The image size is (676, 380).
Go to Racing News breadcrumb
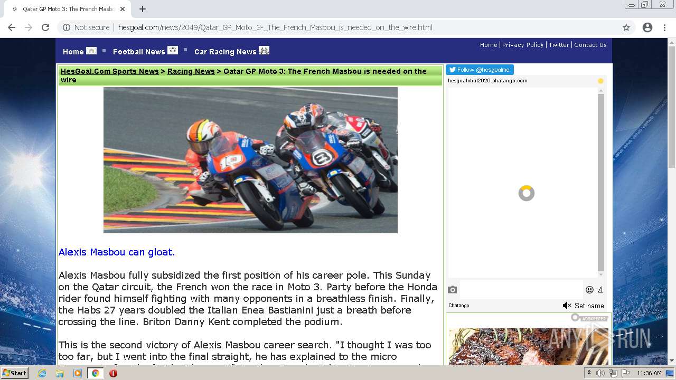(191, 71)
